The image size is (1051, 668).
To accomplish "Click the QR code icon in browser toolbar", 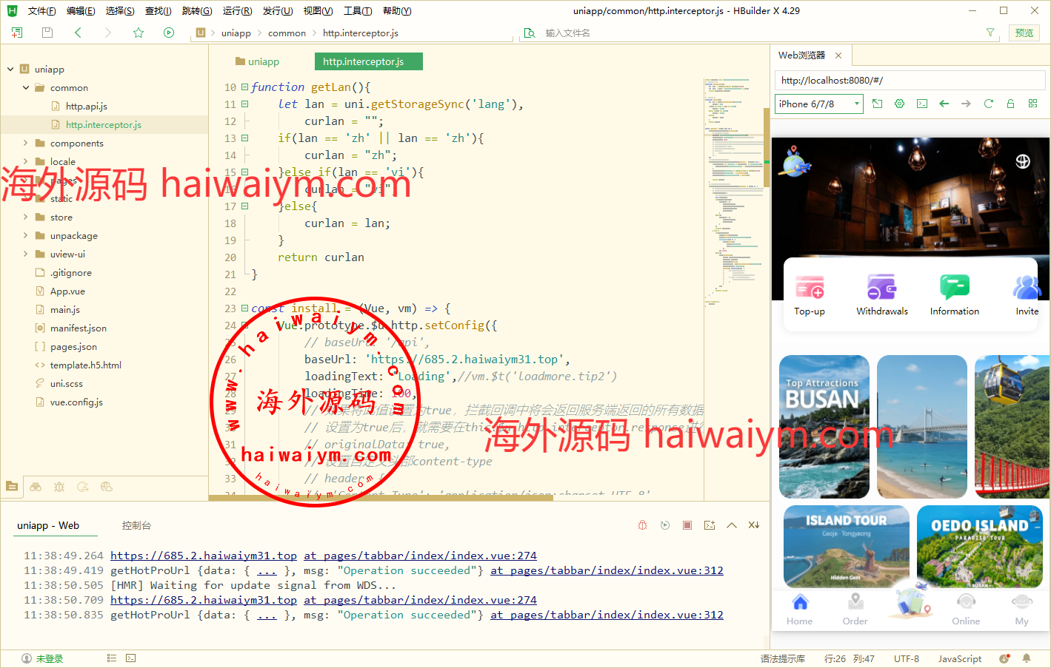I will coord(1032,104).
